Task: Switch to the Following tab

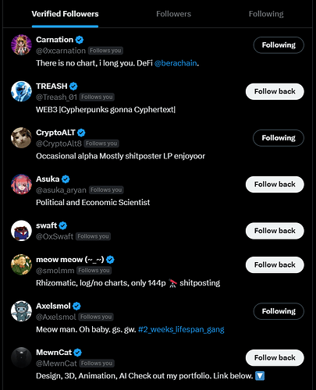Action: pos(266,14)
